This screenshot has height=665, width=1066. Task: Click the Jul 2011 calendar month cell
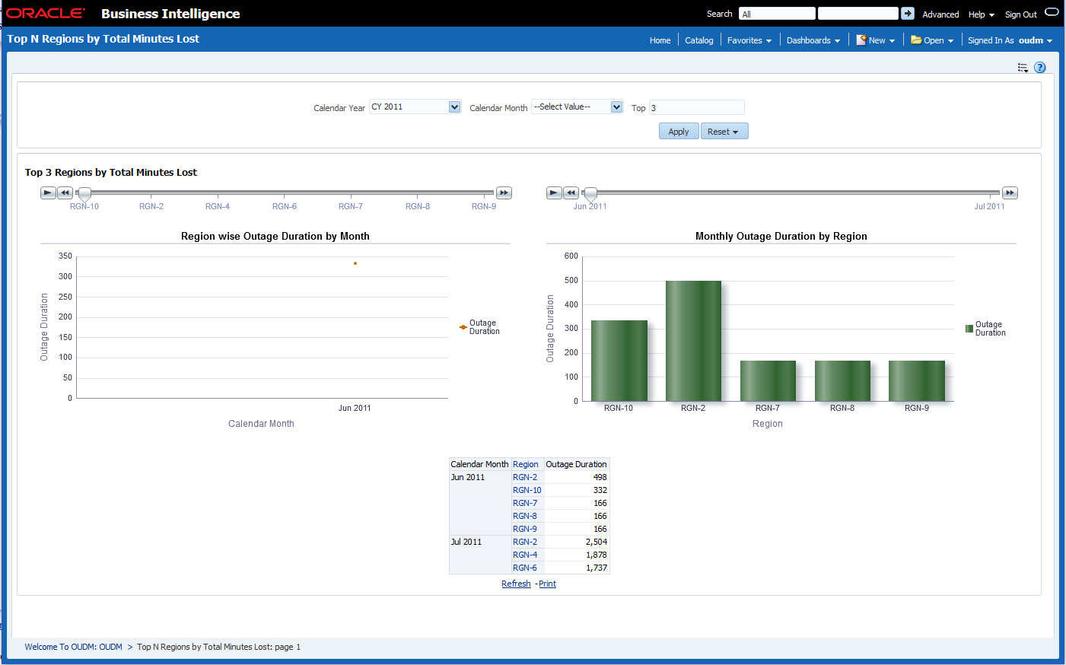(480, 555)
